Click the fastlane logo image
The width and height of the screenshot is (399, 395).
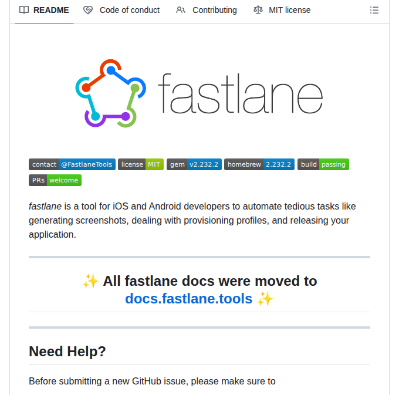click(199, 93)
